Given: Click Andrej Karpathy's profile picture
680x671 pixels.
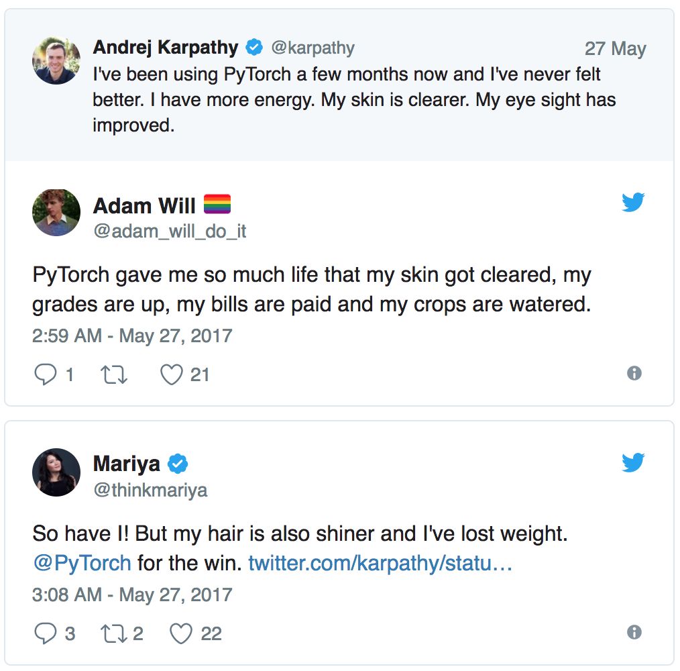Looking at the screenshot, I should (56, 61).
